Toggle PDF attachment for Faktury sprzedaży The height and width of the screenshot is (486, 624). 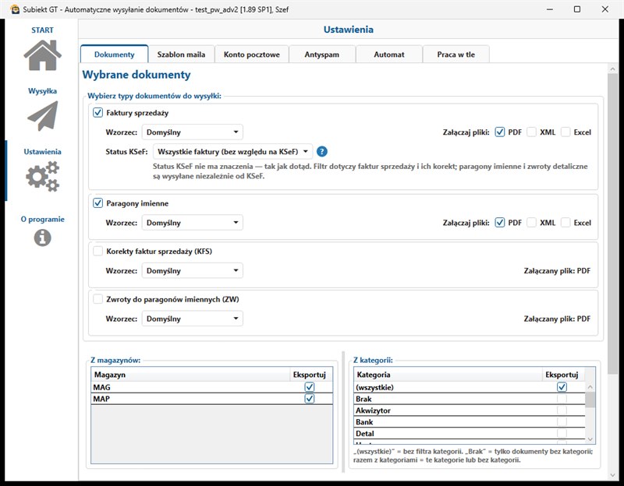click(x=500, y=132)
